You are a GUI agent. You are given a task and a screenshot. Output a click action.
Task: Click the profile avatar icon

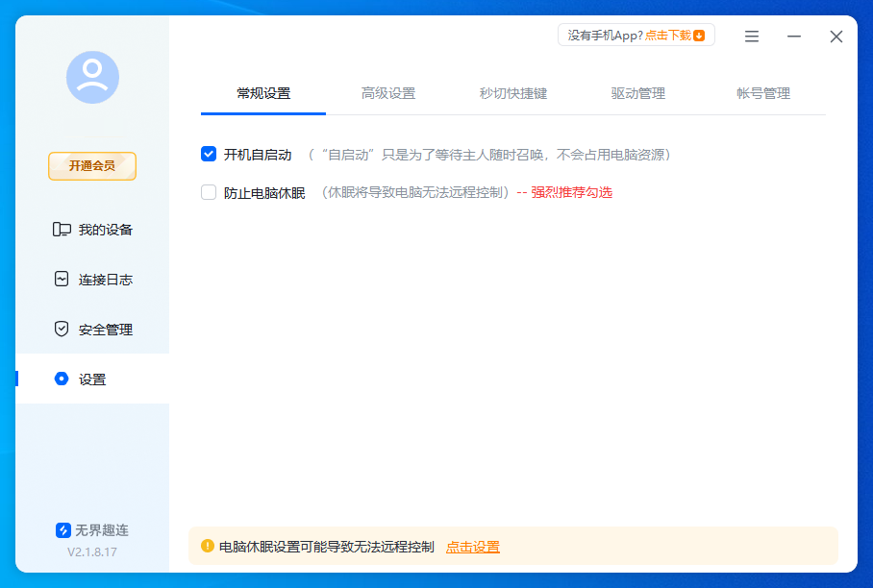click(x=92, y=80)
